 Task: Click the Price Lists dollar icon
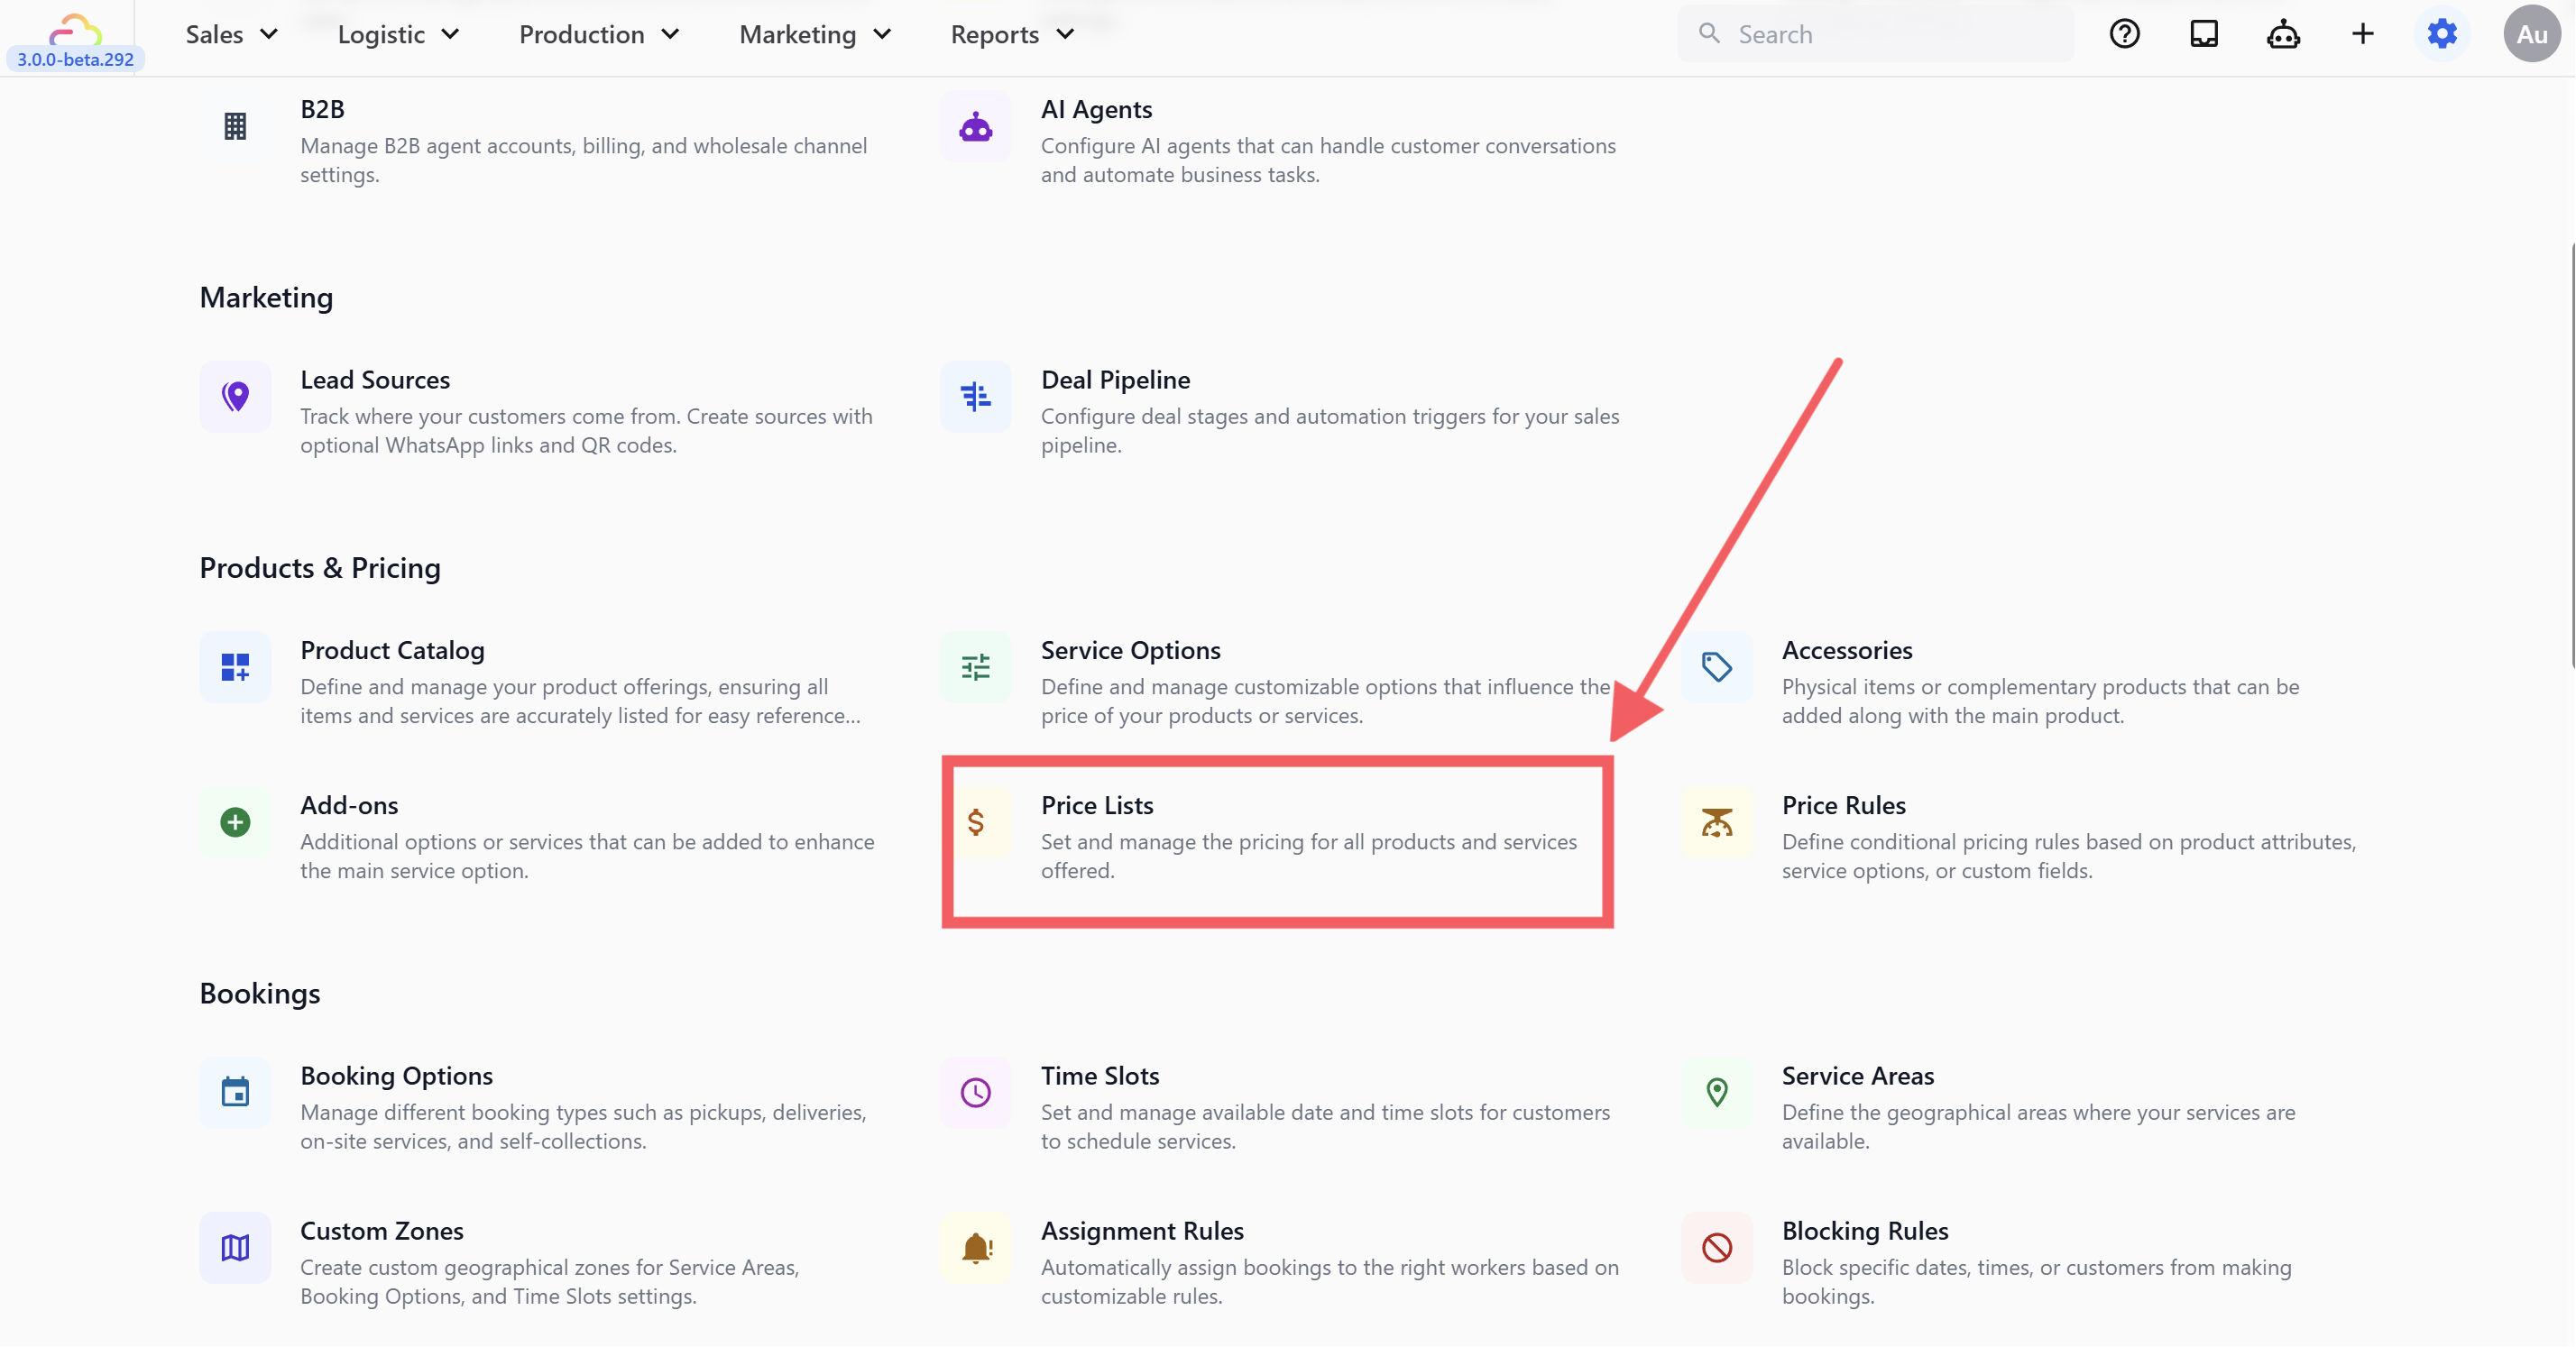coord(976,822)
